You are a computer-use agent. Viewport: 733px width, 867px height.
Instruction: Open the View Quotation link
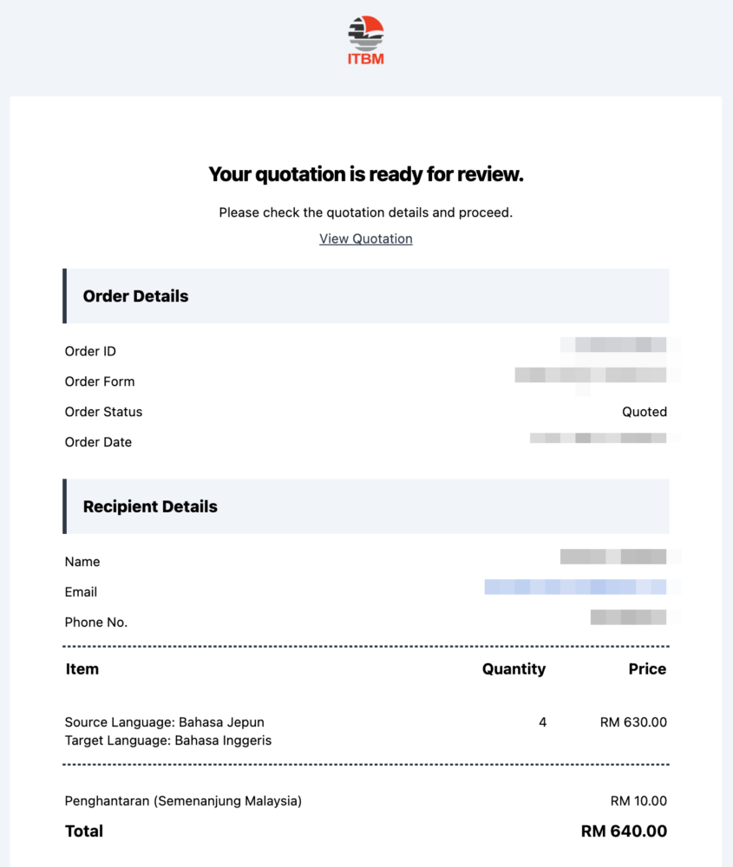(366, 238)
